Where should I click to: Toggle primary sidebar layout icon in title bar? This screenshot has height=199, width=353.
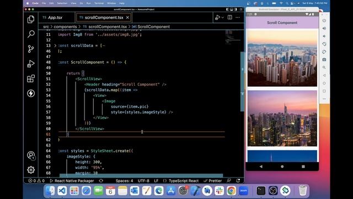tap(227, 9)
